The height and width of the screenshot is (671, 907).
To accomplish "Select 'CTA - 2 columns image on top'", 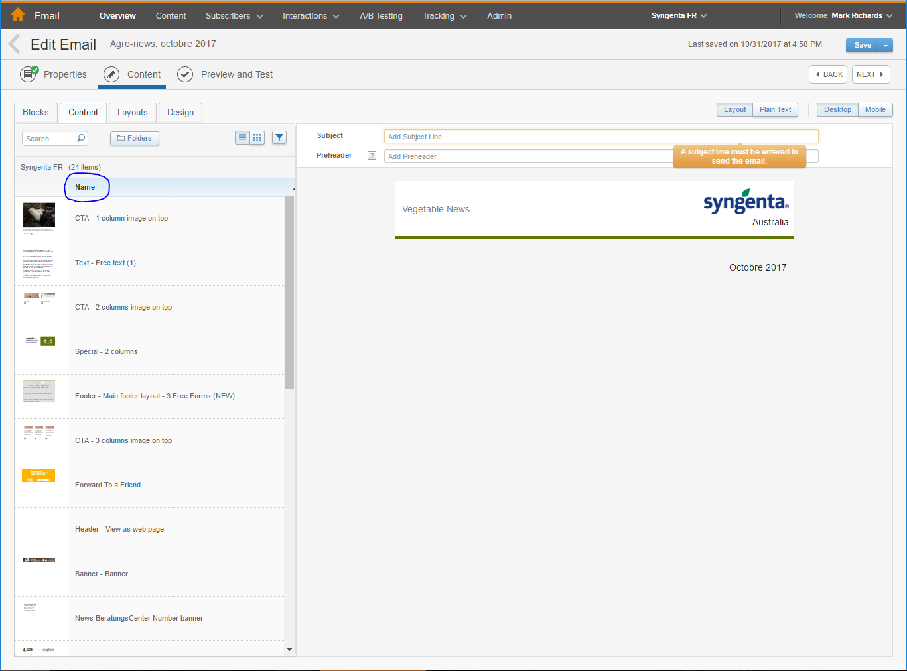I will tap(123, 307).
